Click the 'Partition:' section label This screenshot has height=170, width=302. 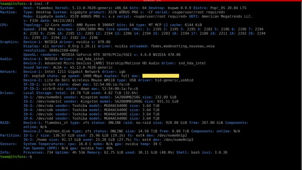pos(11,135)
